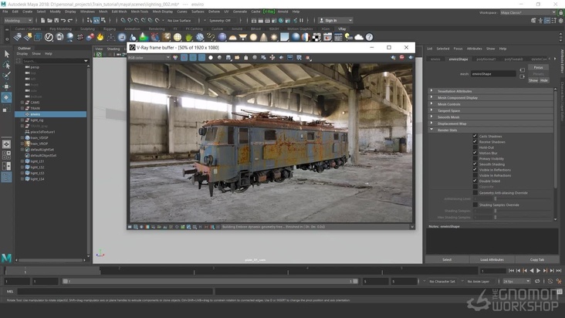The image size is (565, 318).
Task: Click the arrow Select tool in toolbox
Action: 6,52
